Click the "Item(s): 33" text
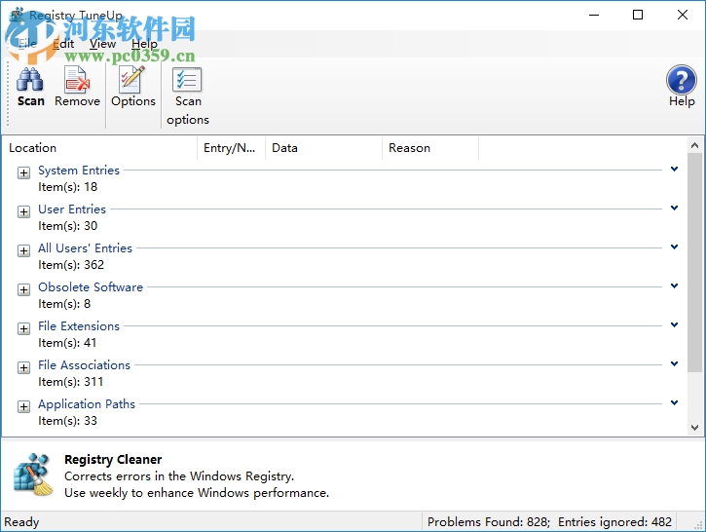Viewport: 706px width, 532px height. click(67, 421)
